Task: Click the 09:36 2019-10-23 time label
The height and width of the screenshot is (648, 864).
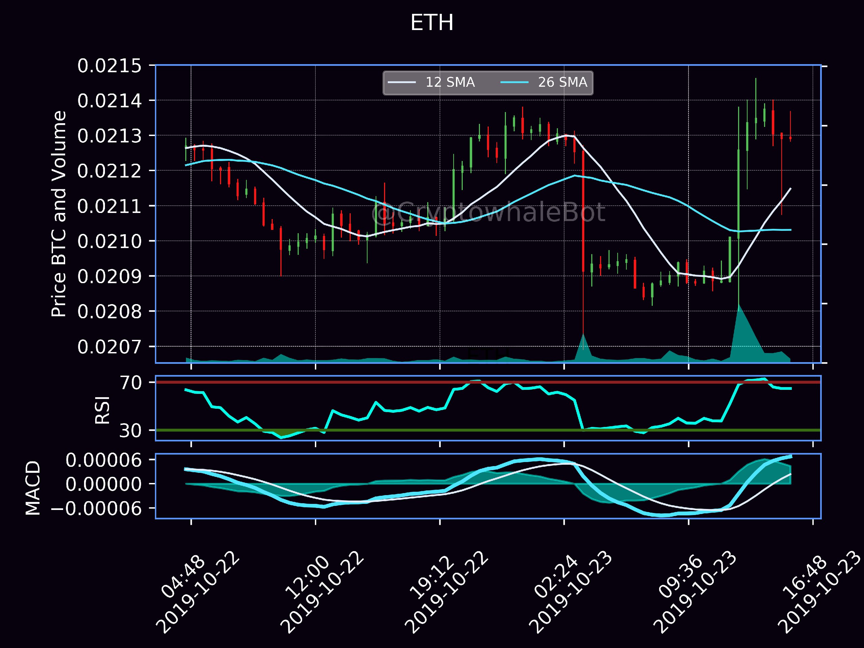Action: [695, 592]
